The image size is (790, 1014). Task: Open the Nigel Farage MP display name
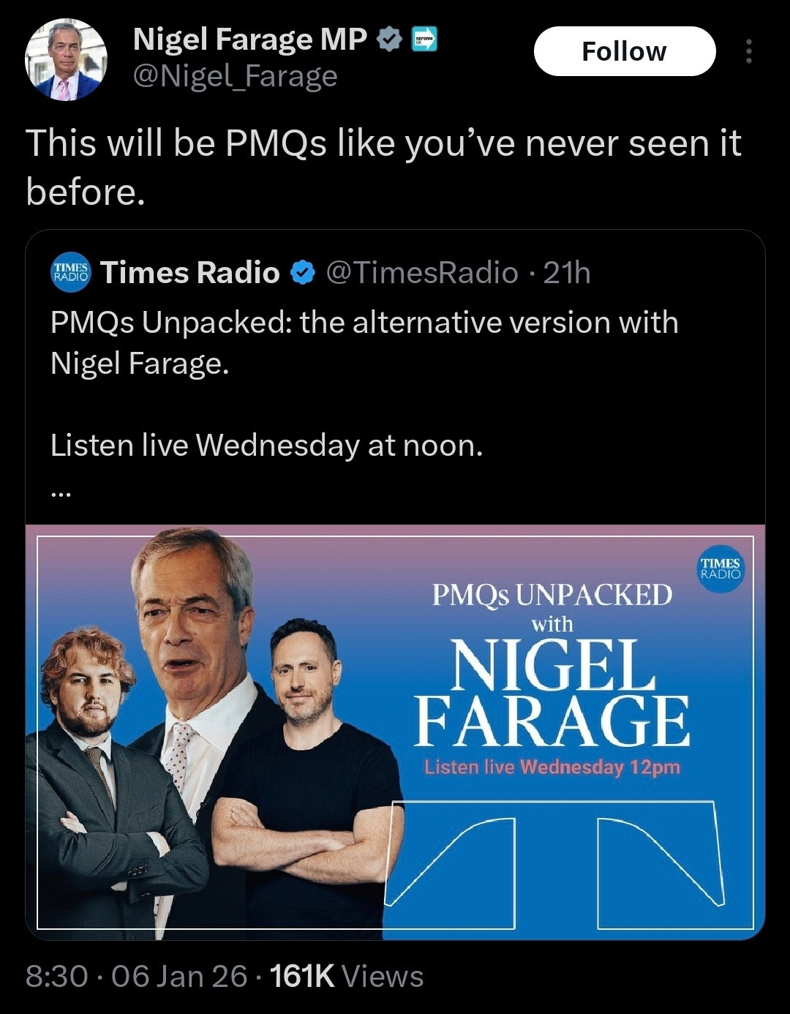pyautogui.click(x=249, y=40)
